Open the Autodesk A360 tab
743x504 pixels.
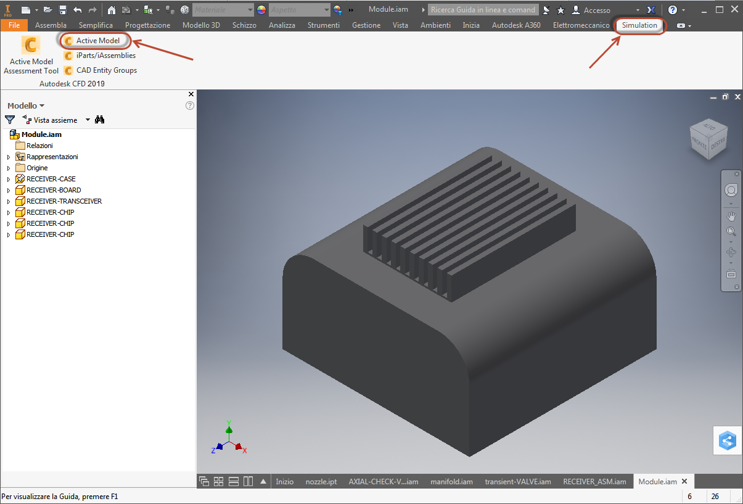pos(516,25)
